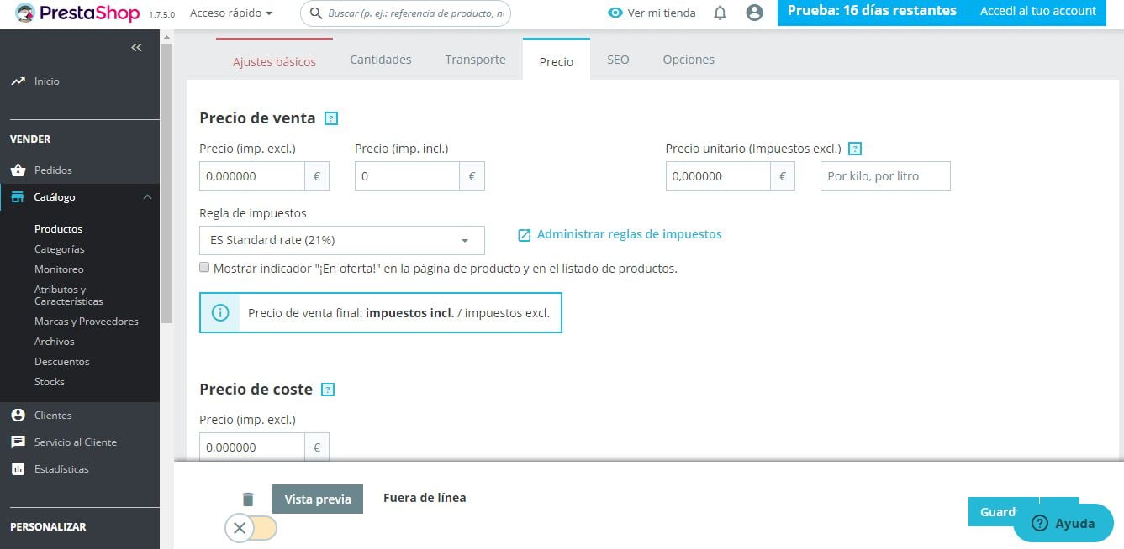This screenshot has width=1124, height=549.
Task: Toggle the Fuera de línea switch
Action: tap(251, 528)
